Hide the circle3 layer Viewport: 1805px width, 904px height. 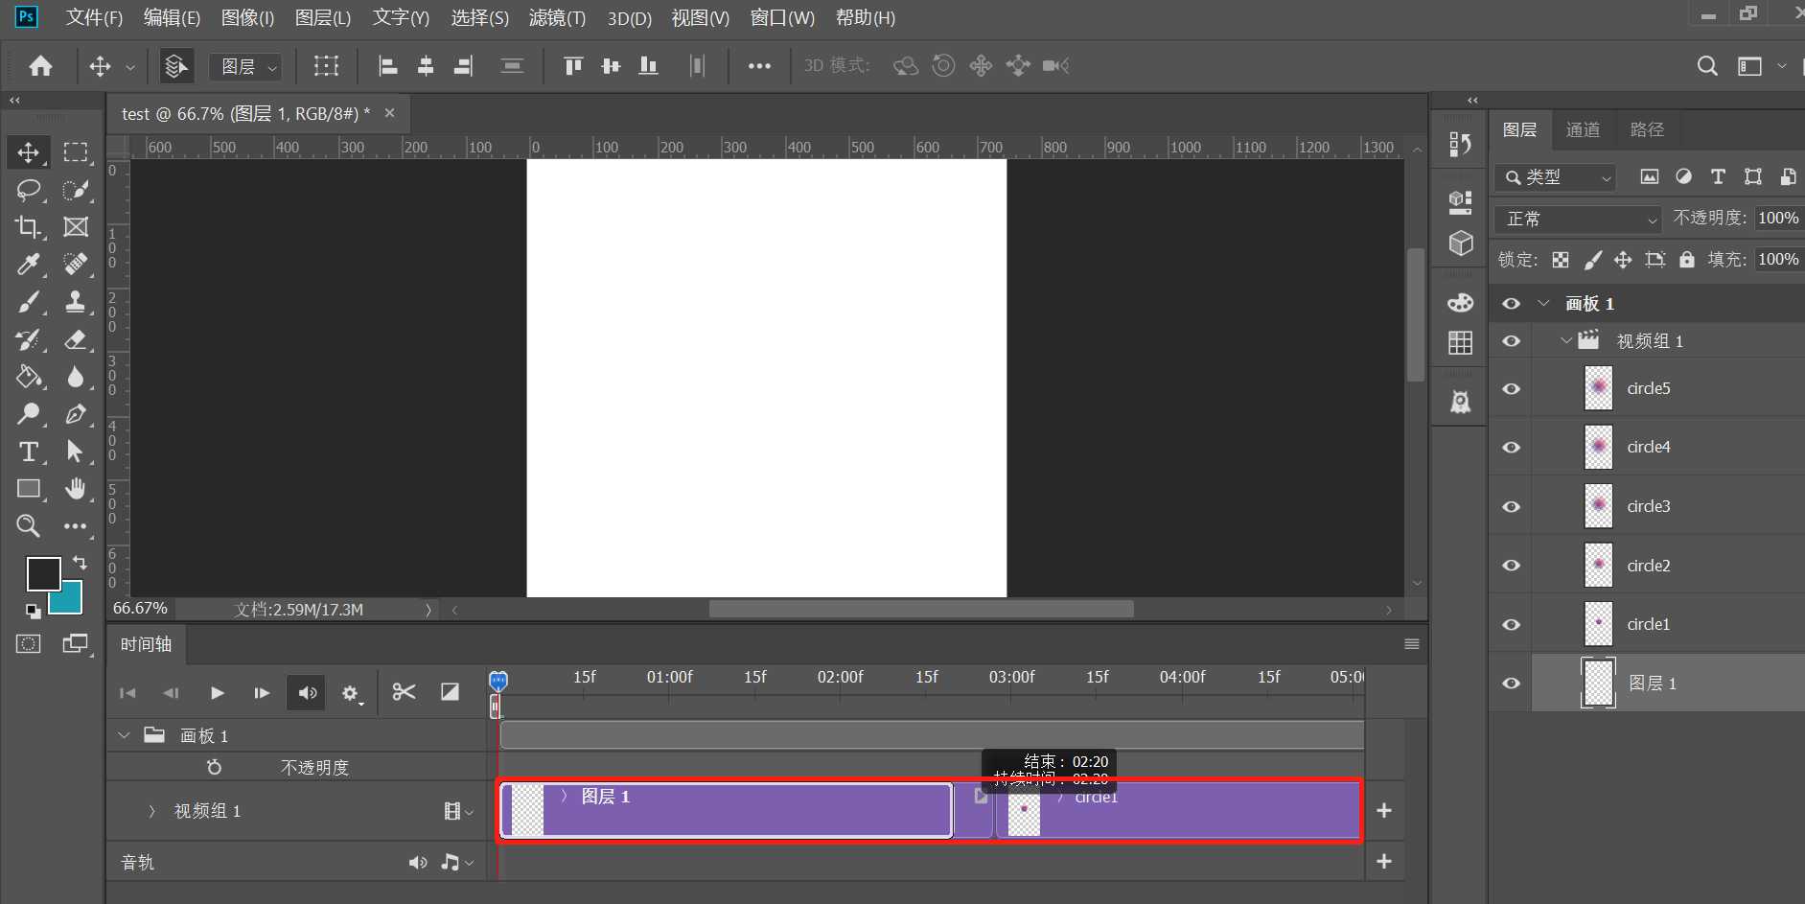coord(1512,507)
